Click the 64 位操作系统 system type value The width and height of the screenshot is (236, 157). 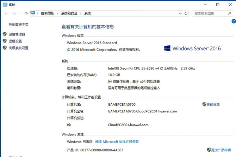click(133, 81)
